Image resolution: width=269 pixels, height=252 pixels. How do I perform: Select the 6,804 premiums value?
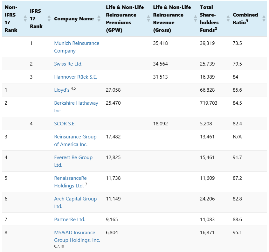[x=112, y=233]
